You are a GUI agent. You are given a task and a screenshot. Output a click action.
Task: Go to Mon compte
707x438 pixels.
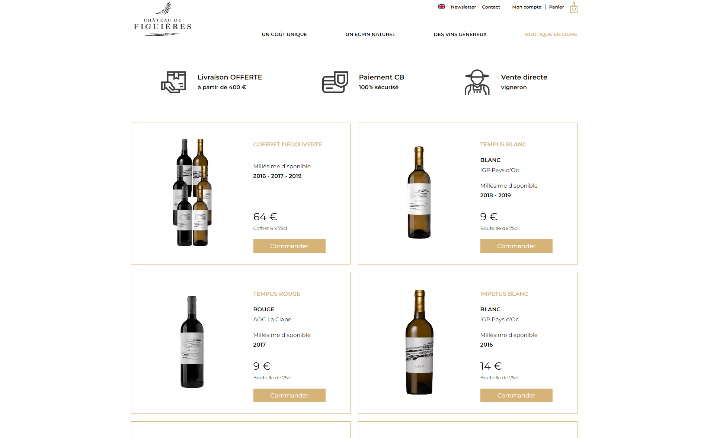click(527, 7)
